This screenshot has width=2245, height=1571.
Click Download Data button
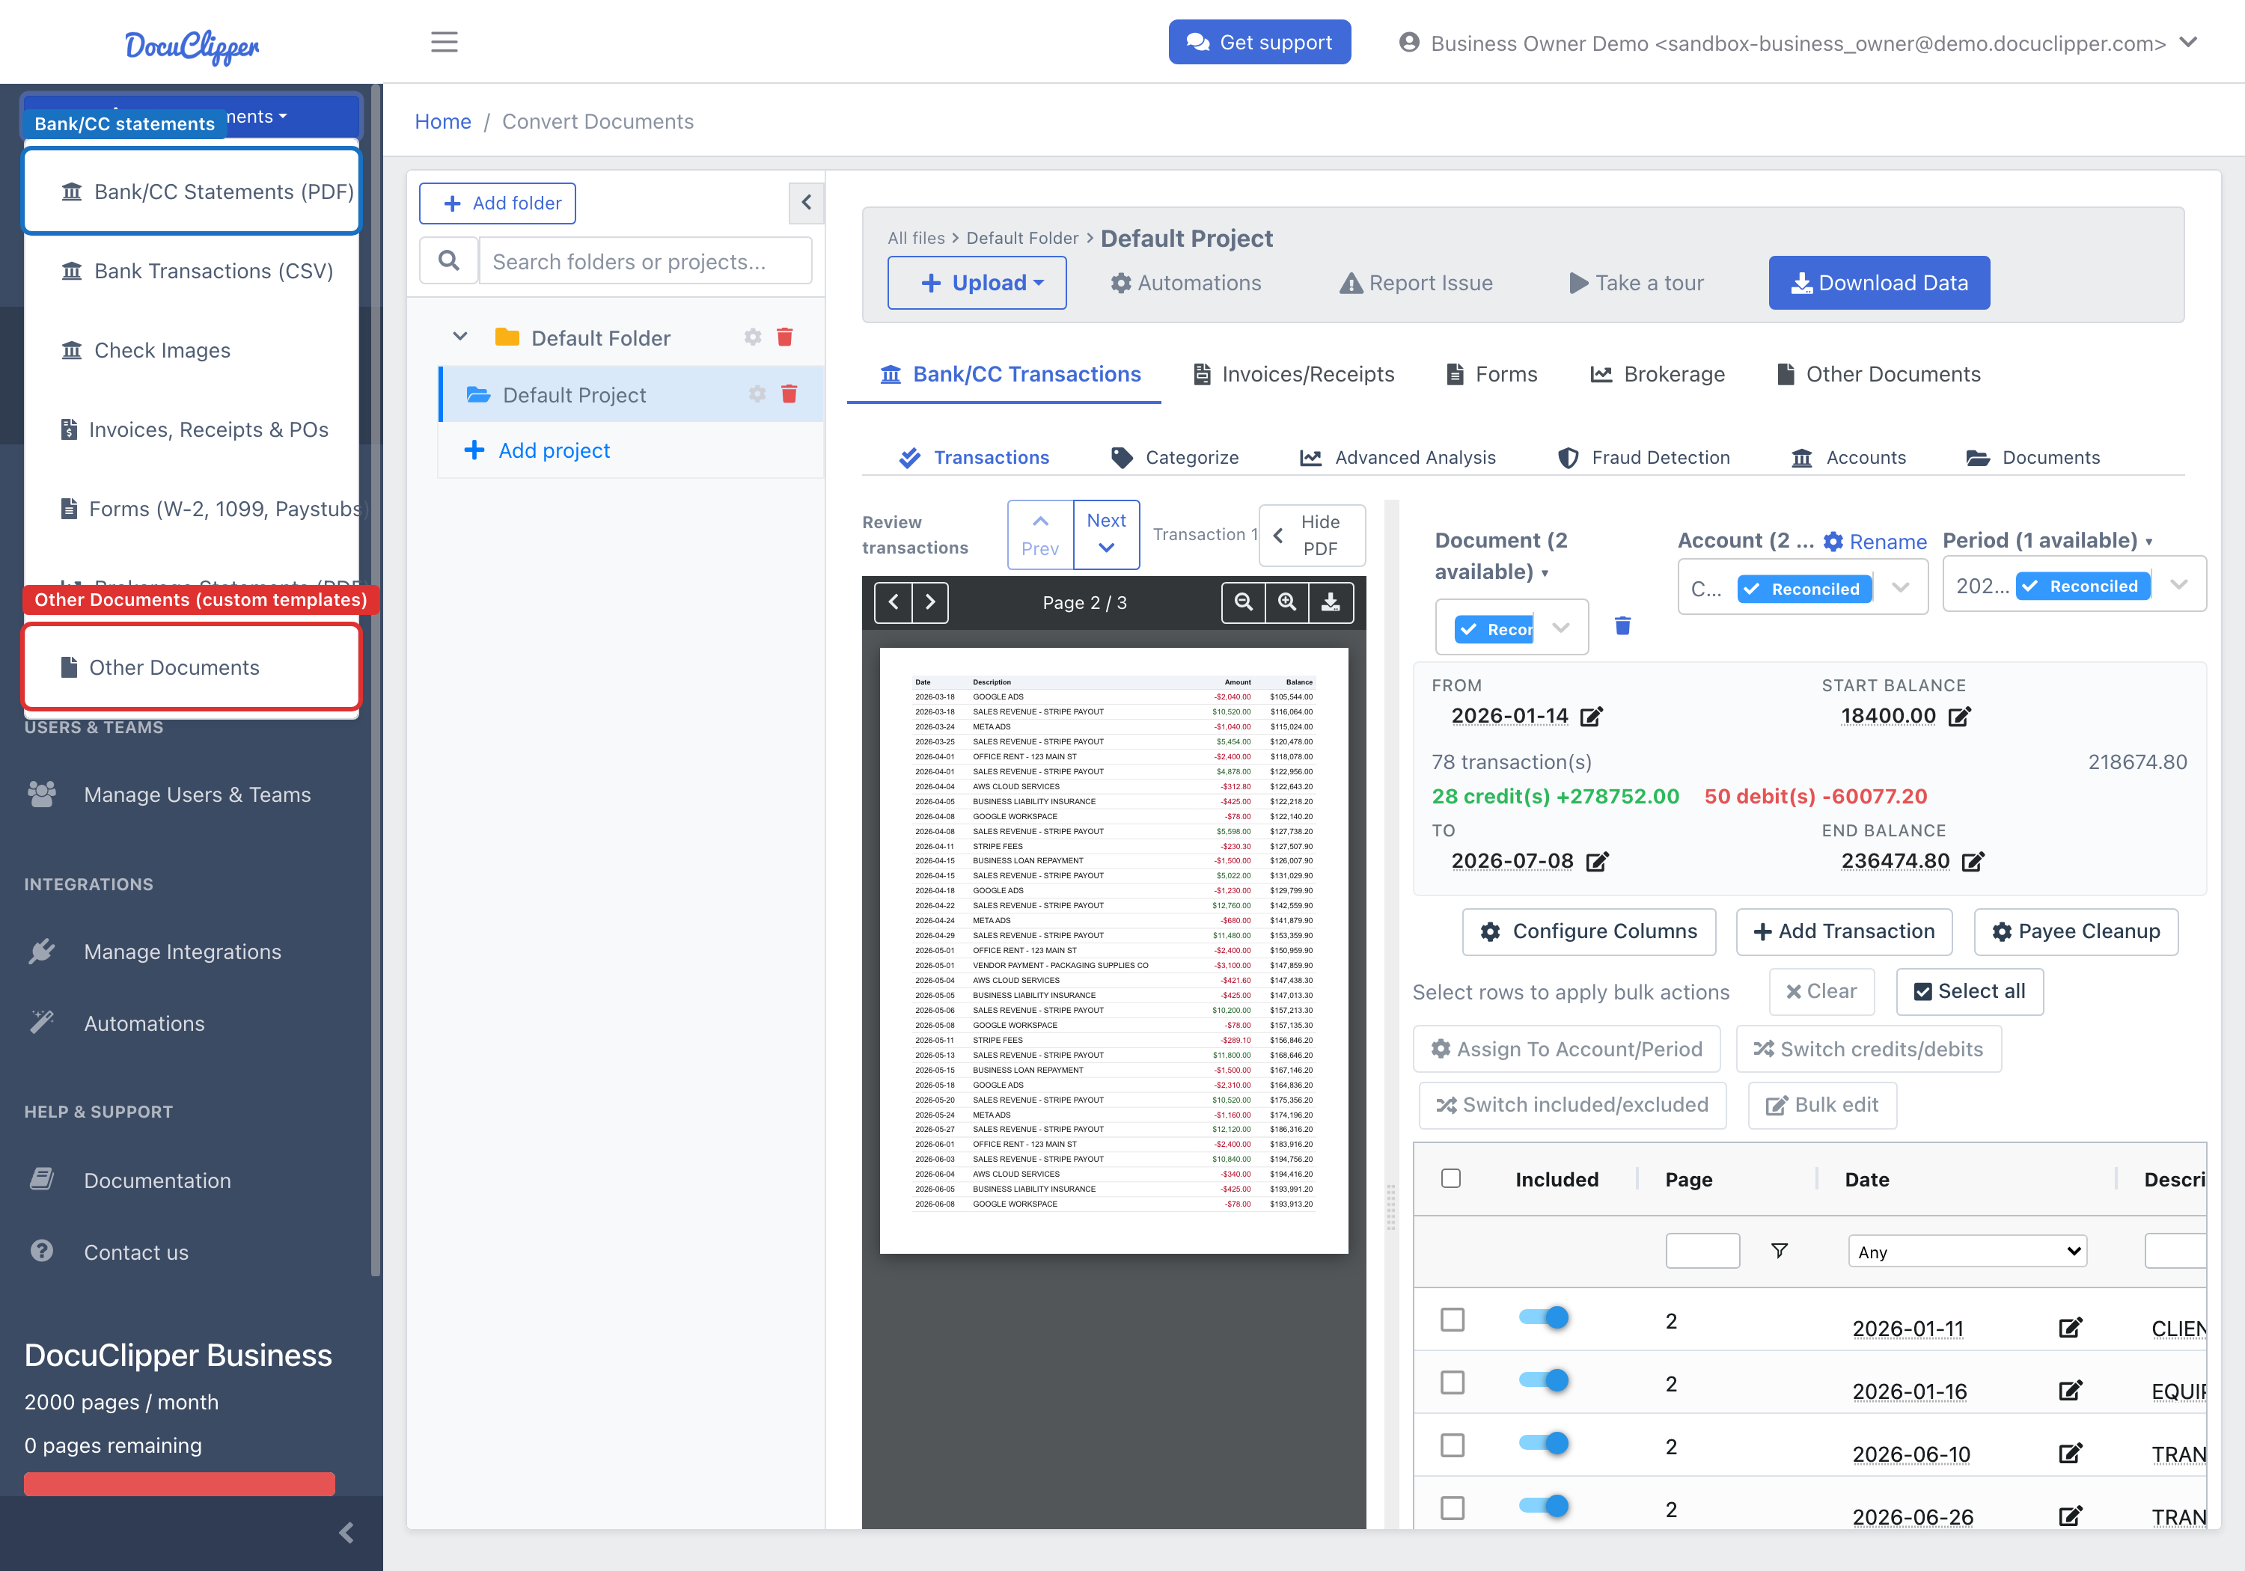1878,283
